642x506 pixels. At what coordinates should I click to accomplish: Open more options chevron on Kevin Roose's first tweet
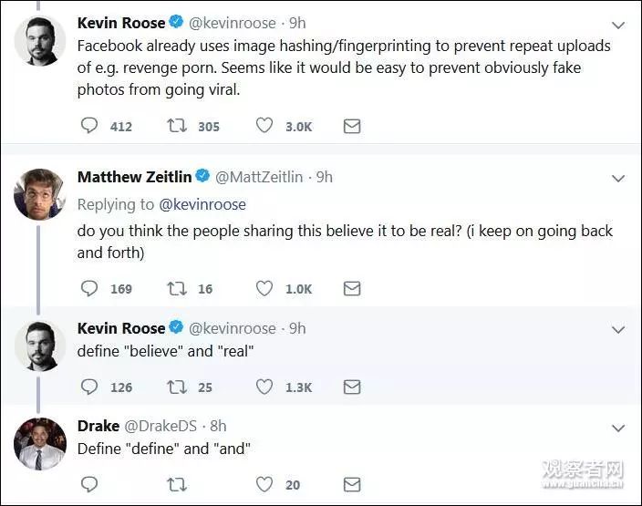point(617,23)
